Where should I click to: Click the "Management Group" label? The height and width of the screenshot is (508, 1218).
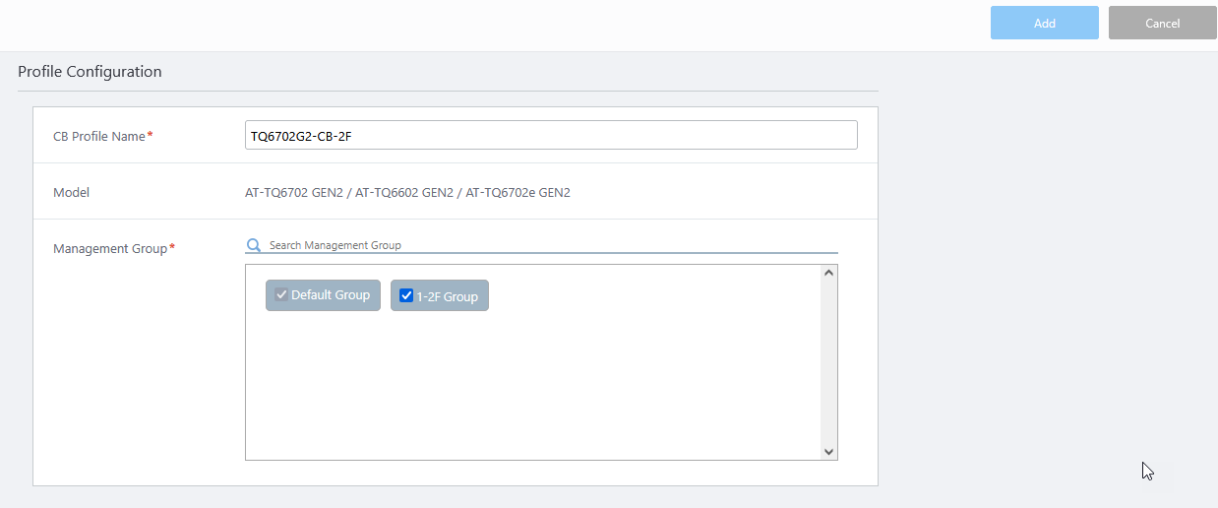tap(110, 249)
